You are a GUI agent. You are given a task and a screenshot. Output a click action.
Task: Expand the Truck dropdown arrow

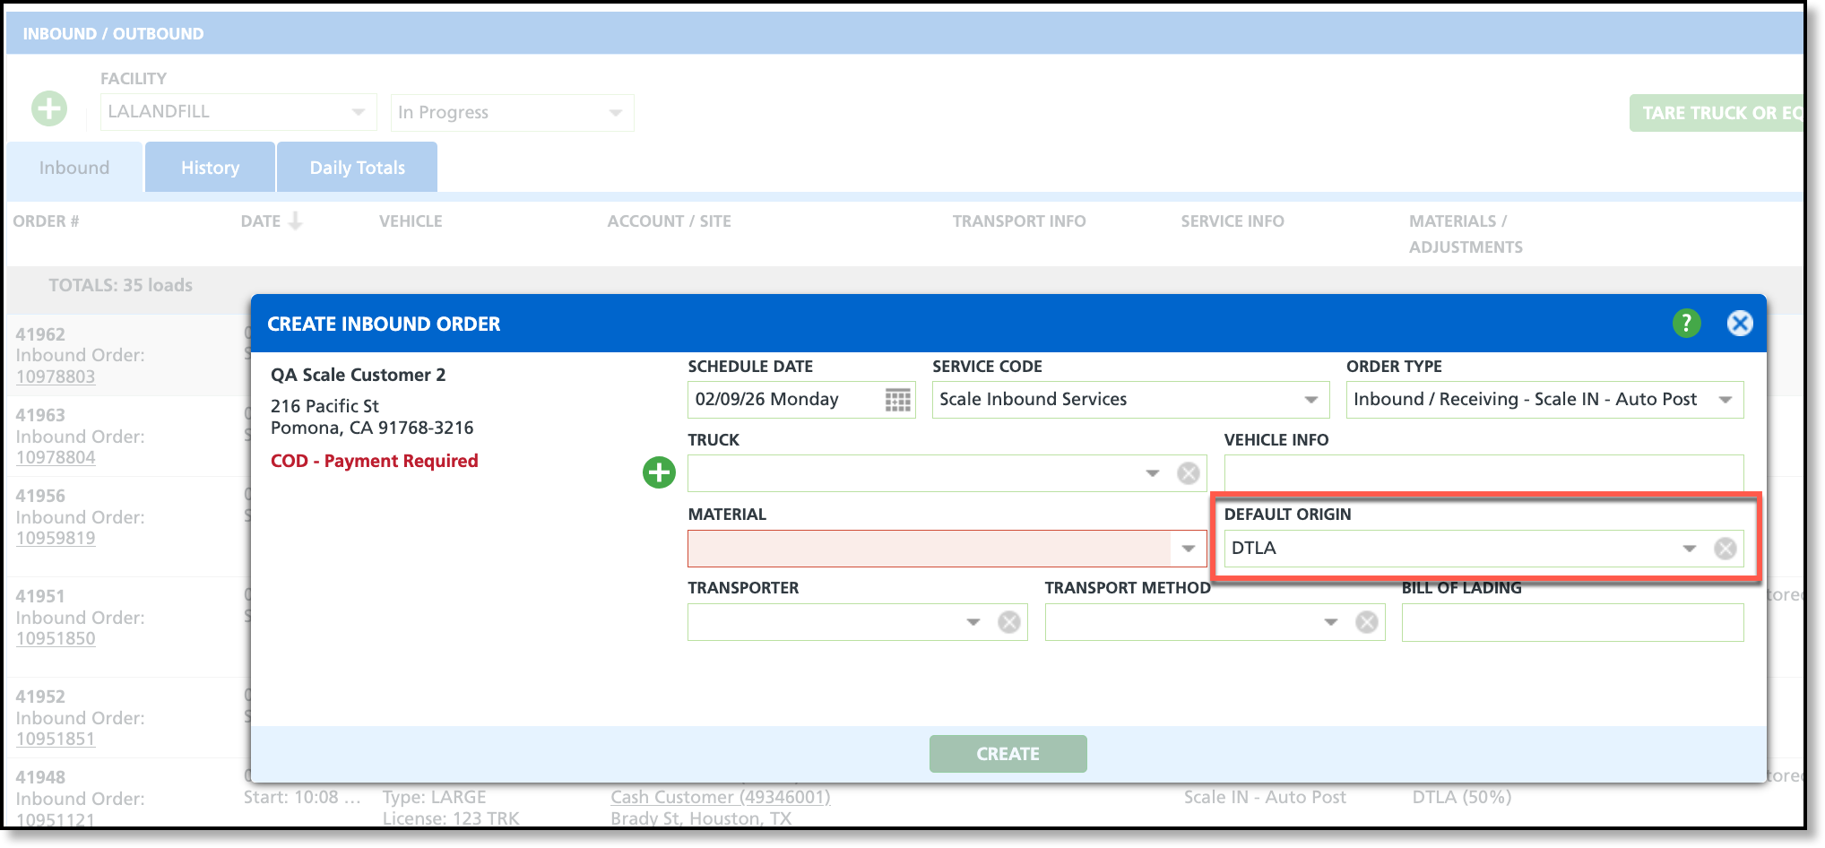coord(1153,473)
